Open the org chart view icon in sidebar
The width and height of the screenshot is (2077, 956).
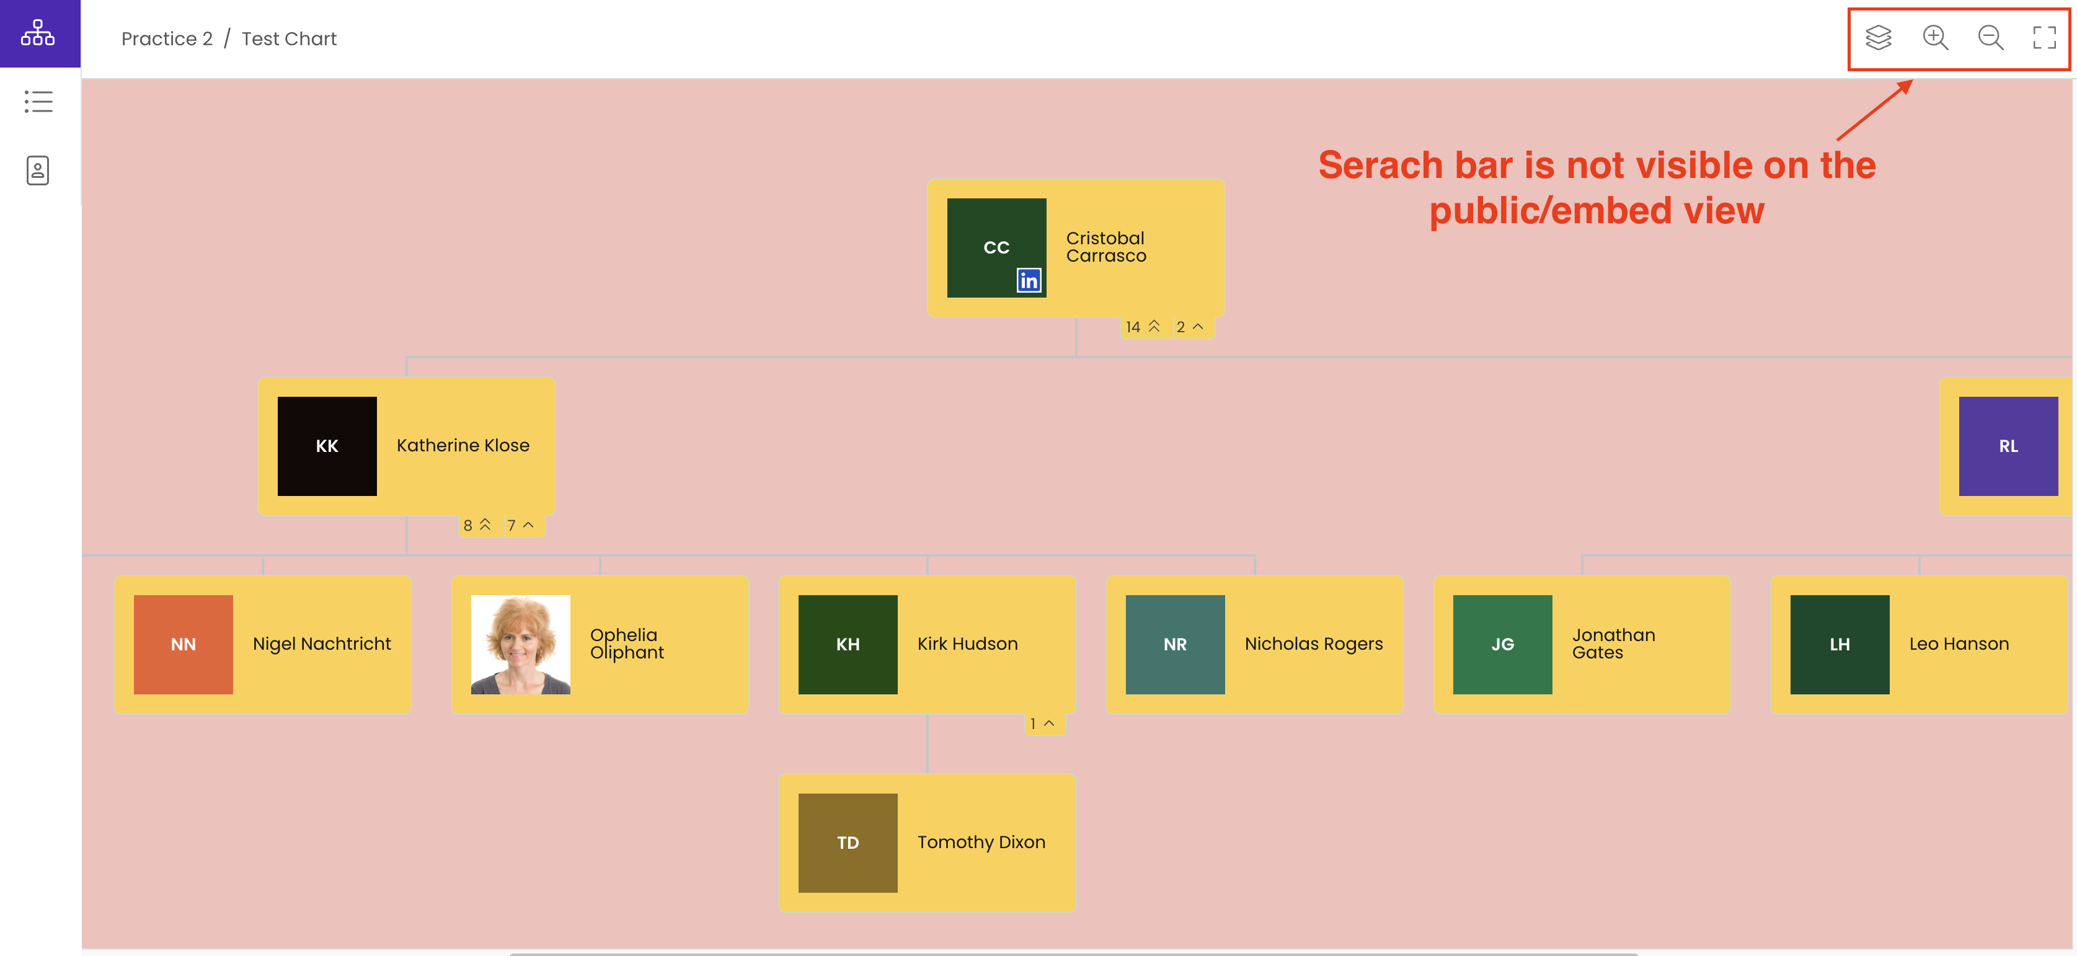(x=38, y=33)
